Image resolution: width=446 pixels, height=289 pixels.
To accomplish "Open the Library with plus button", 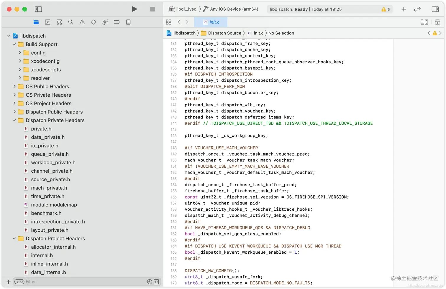I will click(404, 9).
